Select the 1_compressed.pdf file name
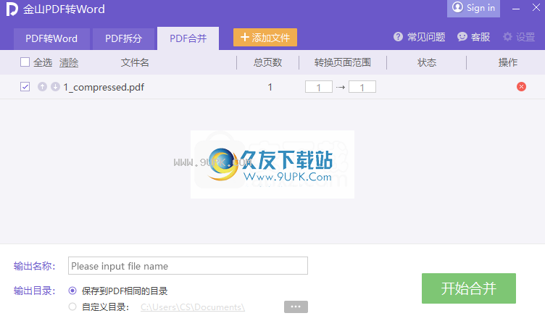This screenshot has height=329, width=545. click(x=104, y=87)
